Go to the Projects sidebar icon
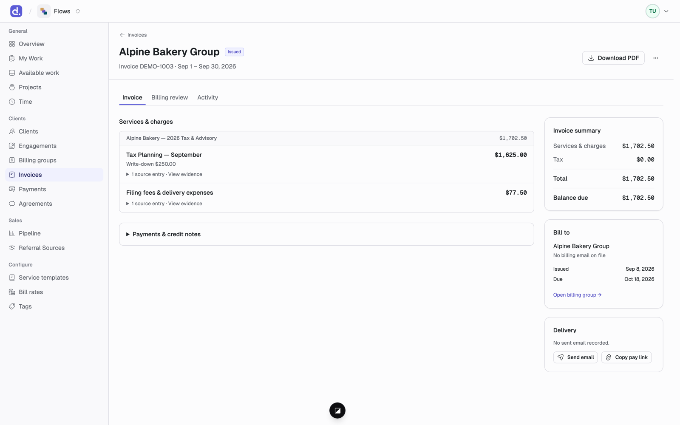 point(12,87)
